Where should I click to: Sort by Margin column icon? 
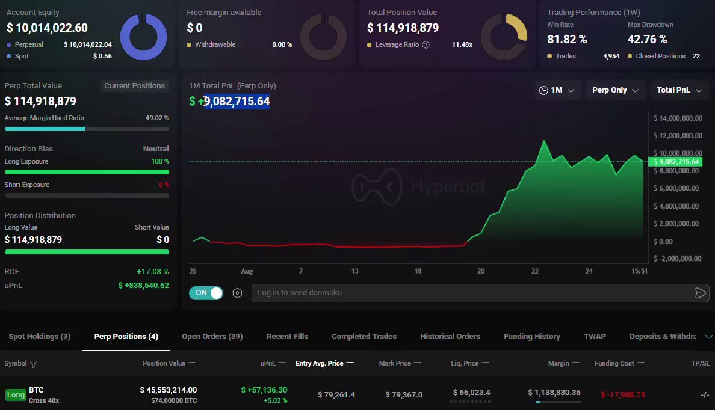(576, 364)
